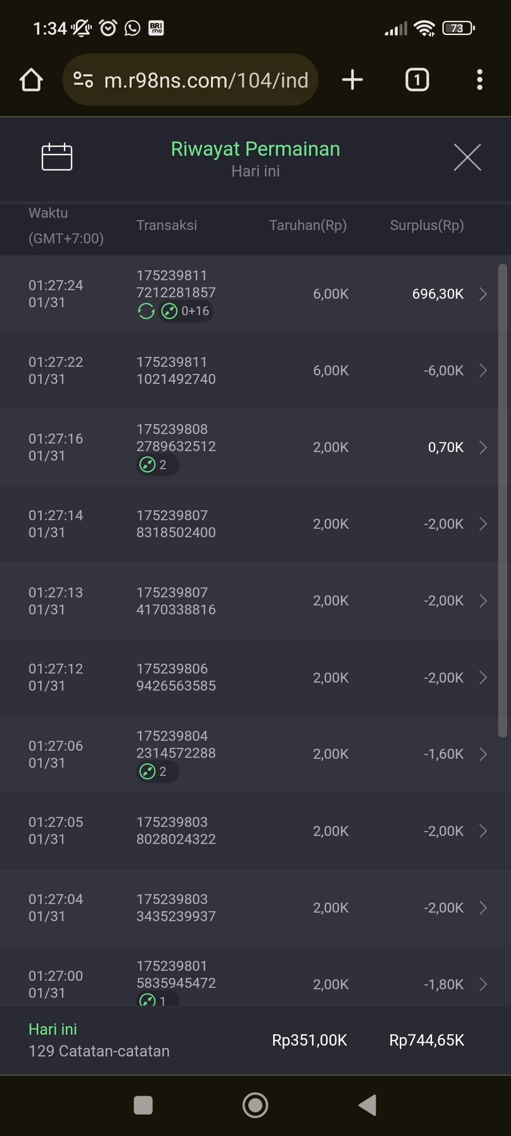Screen dimensions: 511x1136
Task: Tap the browser home icon
Action: pyautogui.click(x=31, y=80)
